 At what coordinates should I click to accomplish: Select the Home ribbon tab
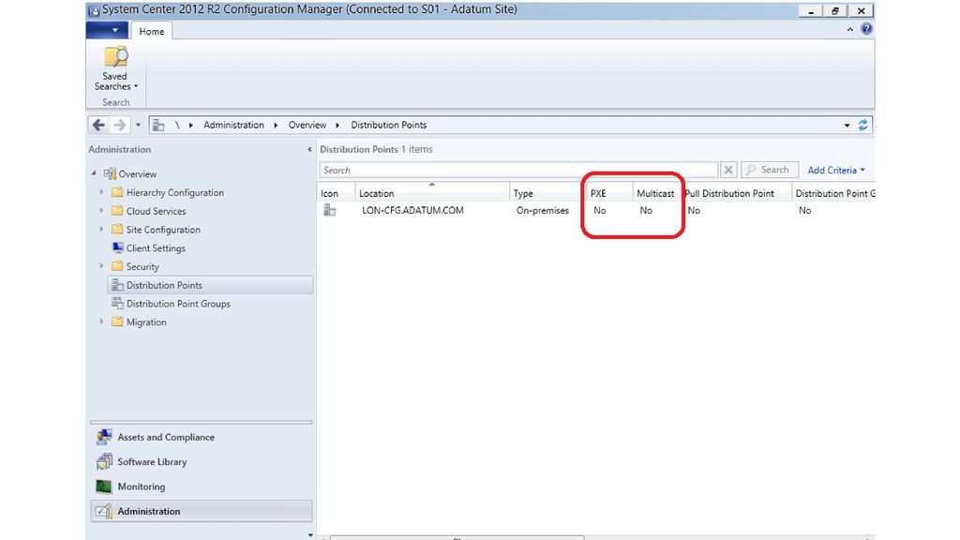click(x=151, y=31)
